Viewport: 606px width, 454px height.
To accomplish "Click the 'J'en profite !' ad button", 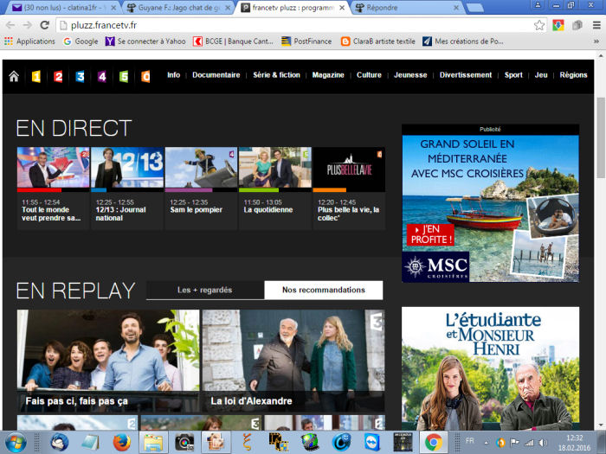I will tap(430, 234).
